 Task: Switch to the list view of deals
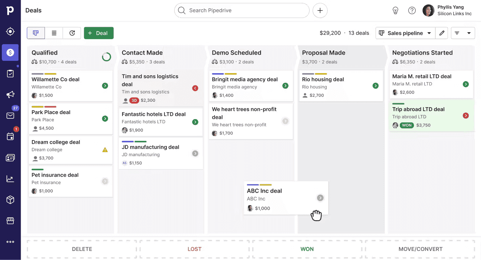54,33
